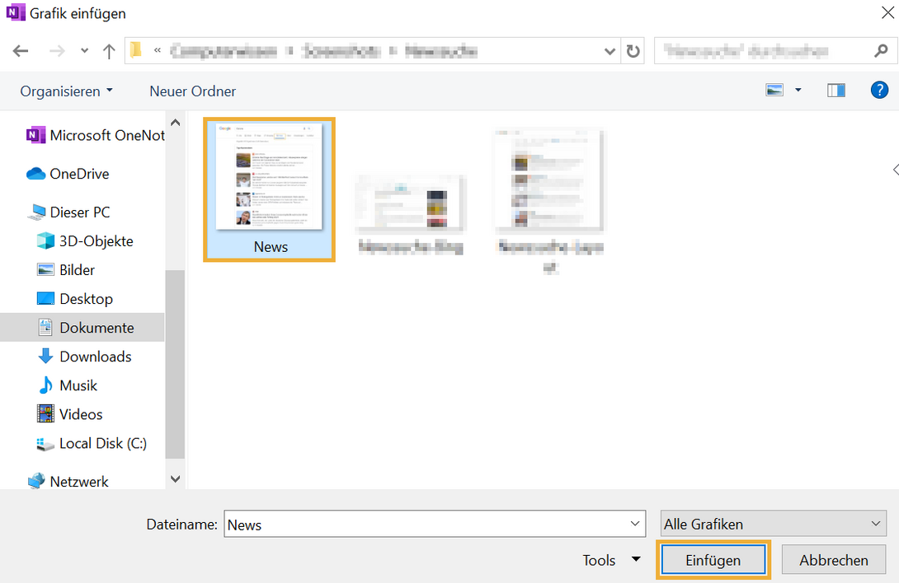Click the Abbrechen button
Image resolution: width=899 pixels, height=583 pixels.
[834, 560]
